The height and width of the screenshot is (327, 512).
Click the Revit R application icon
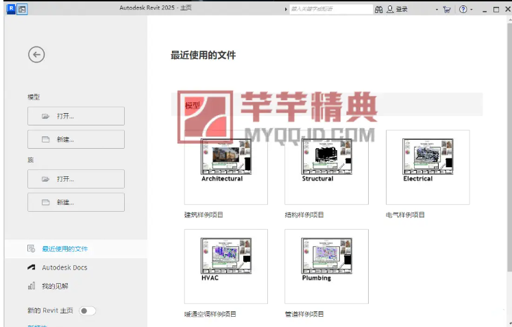point(11,9)
